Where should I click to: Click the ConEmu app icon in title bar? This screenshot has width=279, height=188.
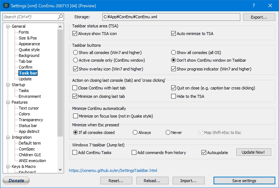(6, 6)
